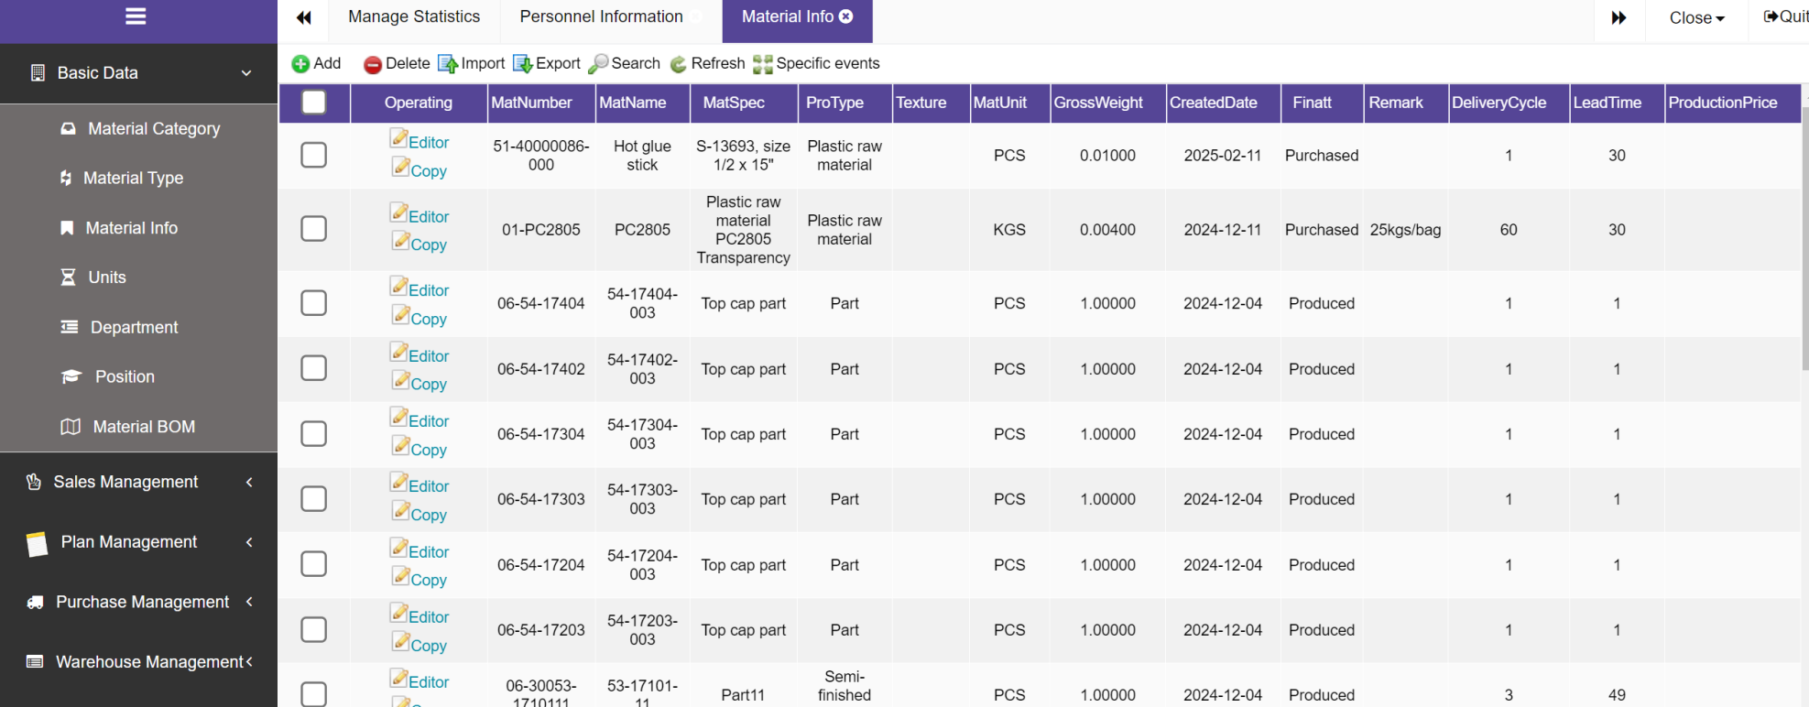This screenshot has height=707, width=1809.
Task: Switch to the Manage Statistics tab
Action: coord(414,17)
